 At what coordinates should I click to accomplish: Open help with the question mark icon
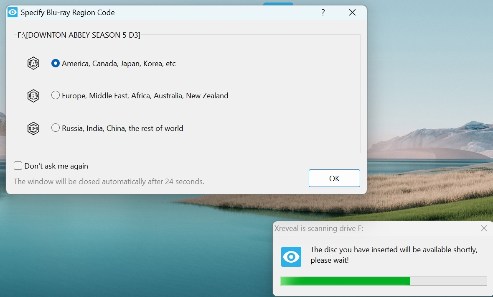(323, 13)
